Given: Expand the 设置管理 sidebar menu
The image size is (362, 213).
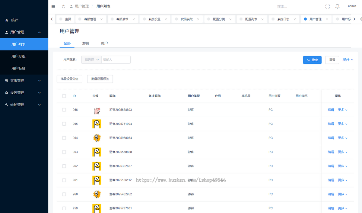Looking at the screenshot, I should pyautogui.click(x=40, y=93).
